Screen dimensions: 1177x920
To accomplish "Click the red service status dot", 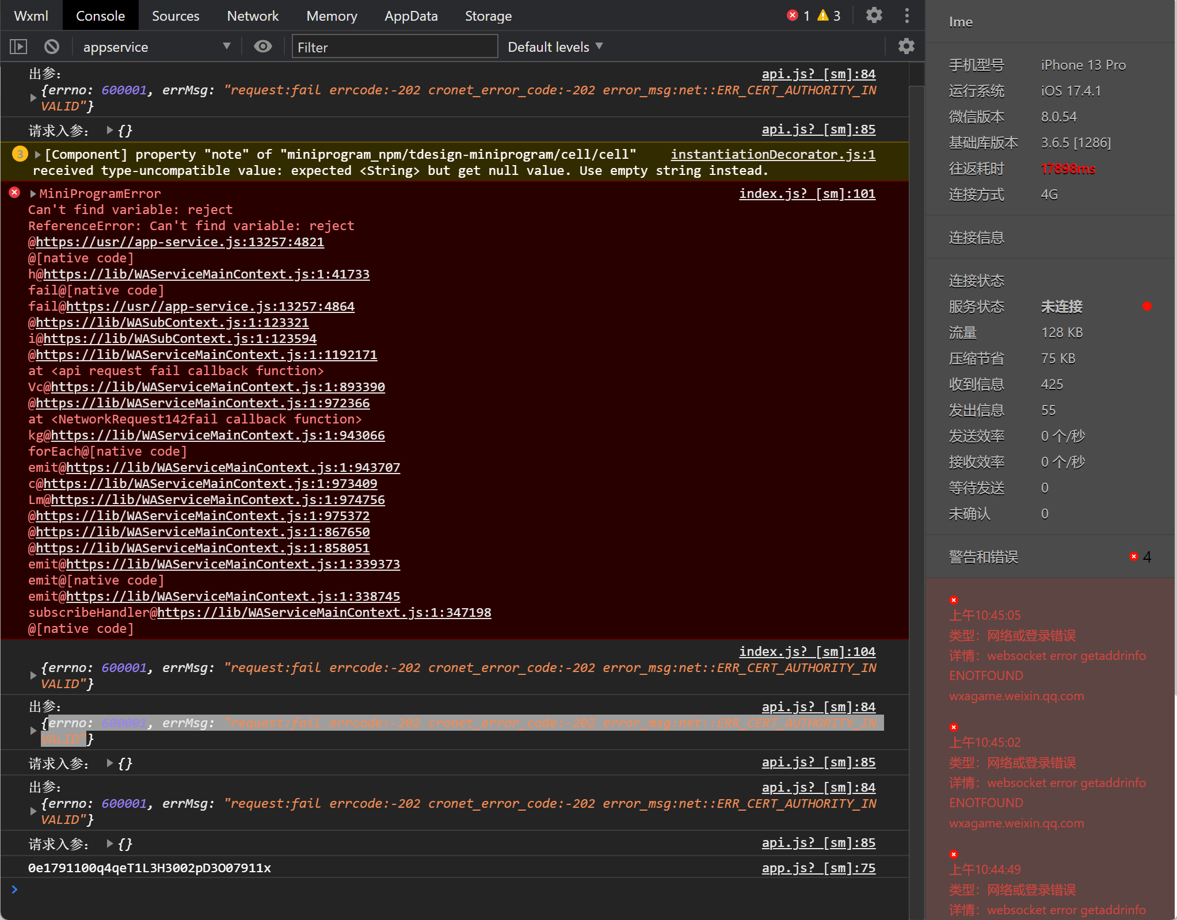I will (x=1146, y=306).
